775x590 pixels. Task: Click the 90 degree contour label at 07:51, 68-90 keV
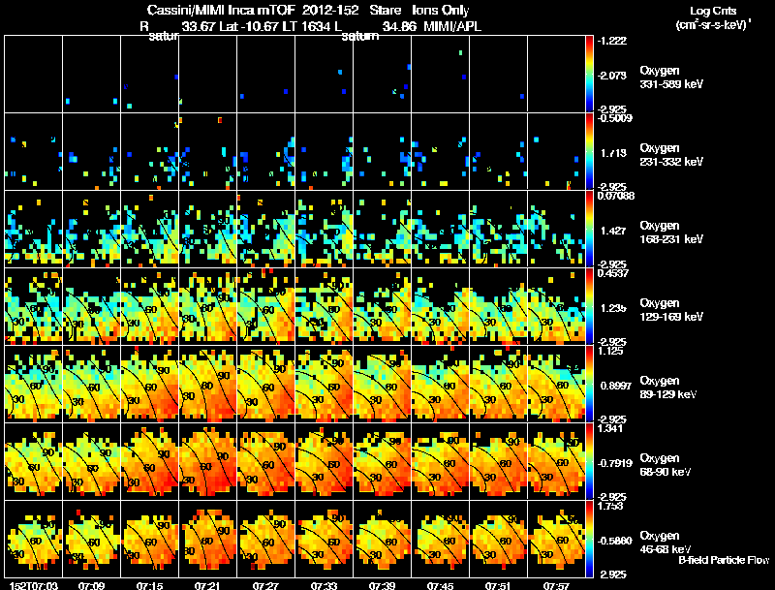click(x=514, y=441)
